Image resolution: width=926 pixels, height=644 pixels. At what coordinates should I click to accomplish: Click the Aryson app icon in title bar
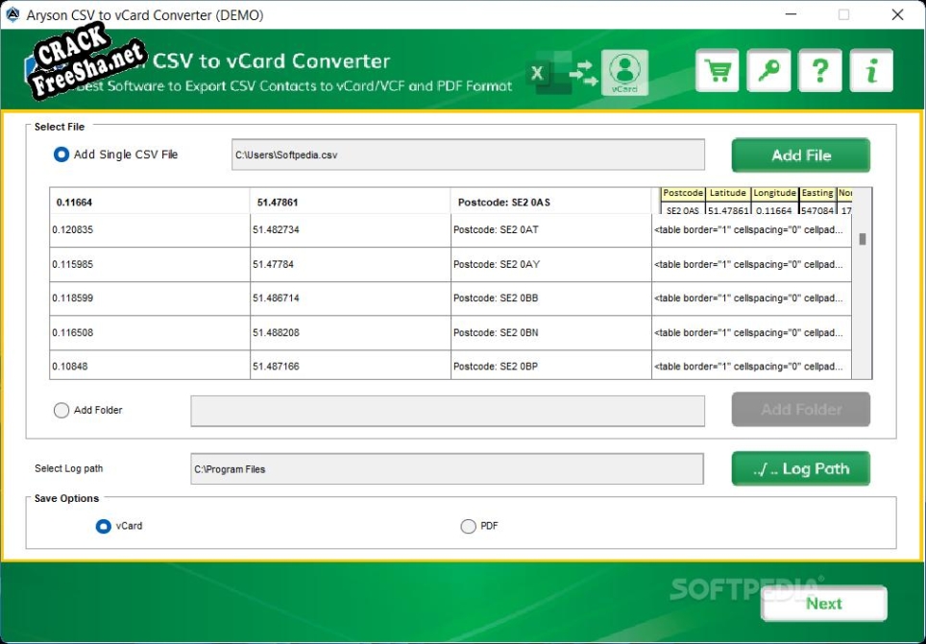coord(13,14)
